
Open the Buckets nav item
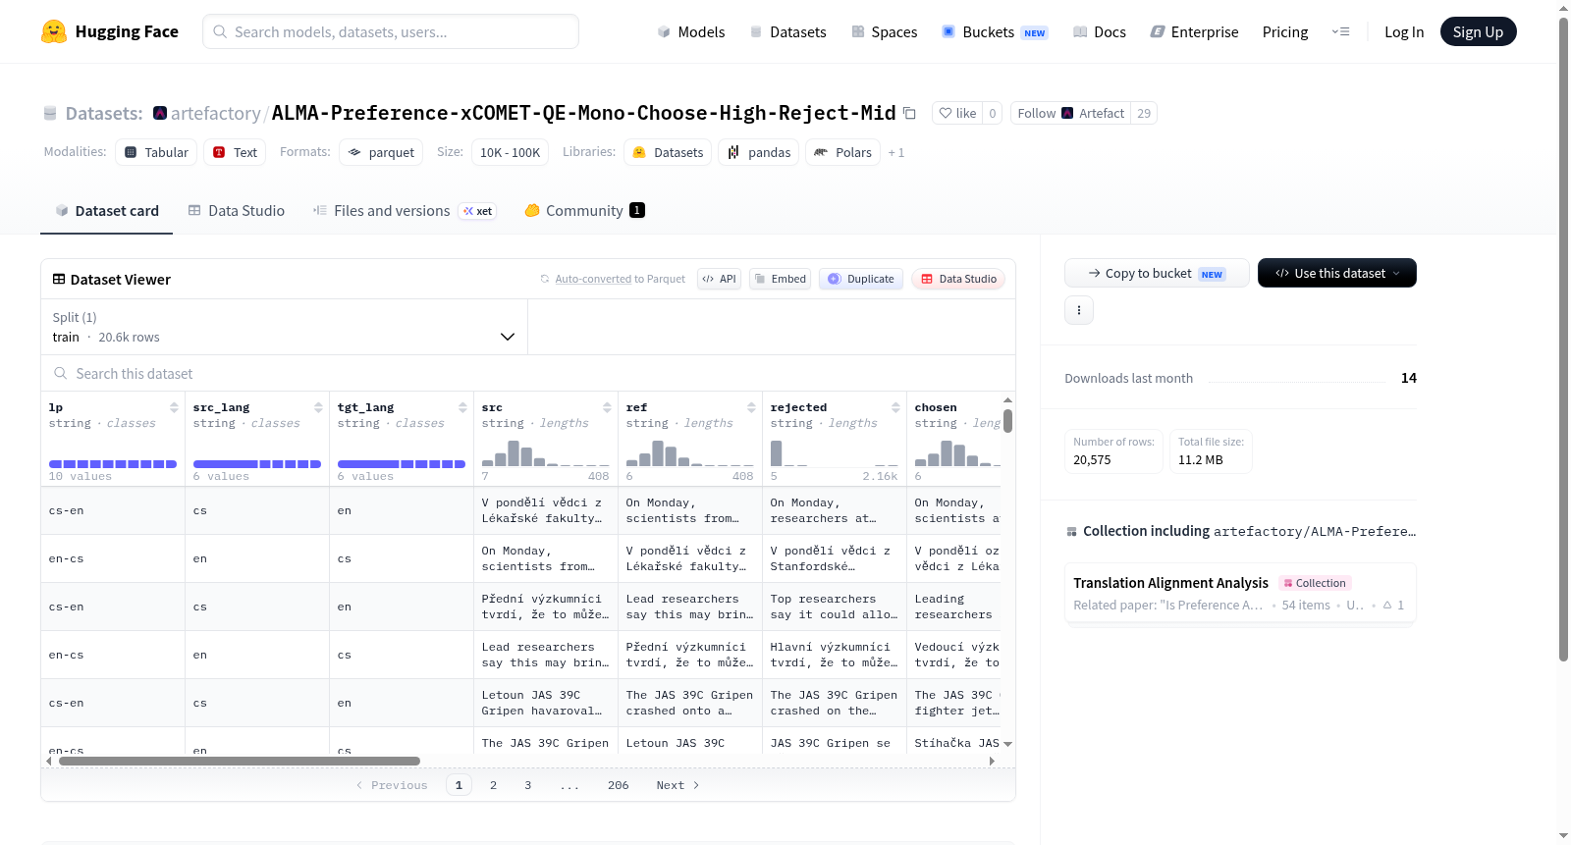tap(995, 31)
